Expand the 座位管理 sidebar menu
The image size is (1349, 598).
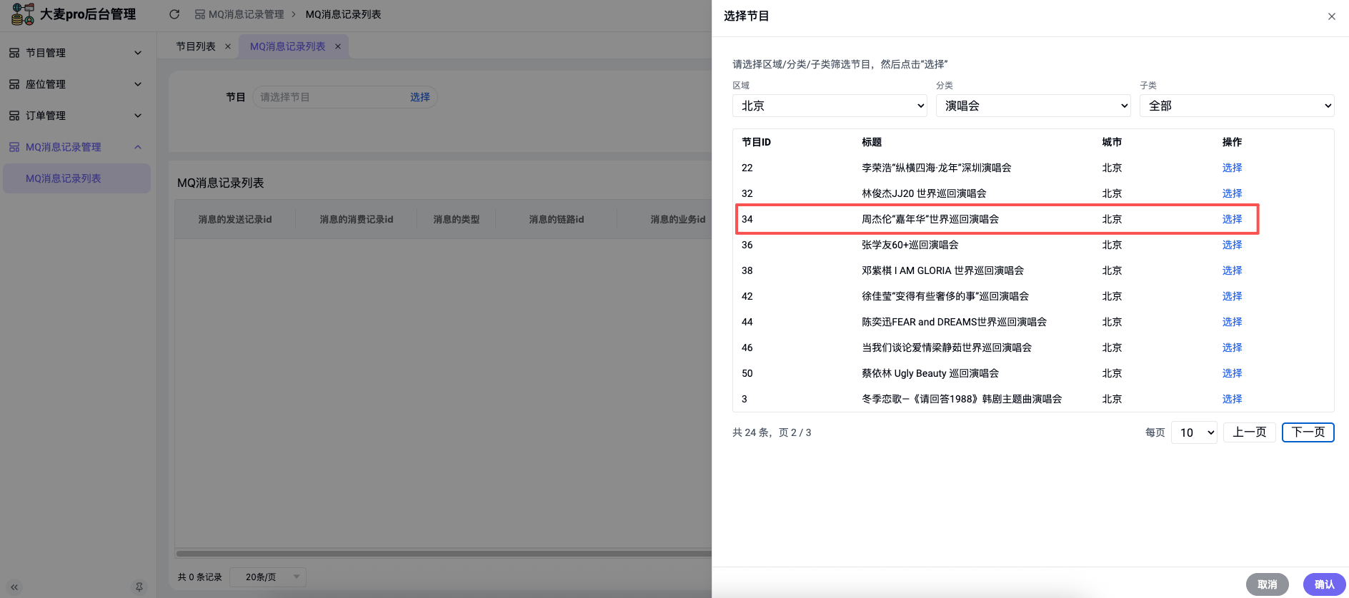point(77,84)
